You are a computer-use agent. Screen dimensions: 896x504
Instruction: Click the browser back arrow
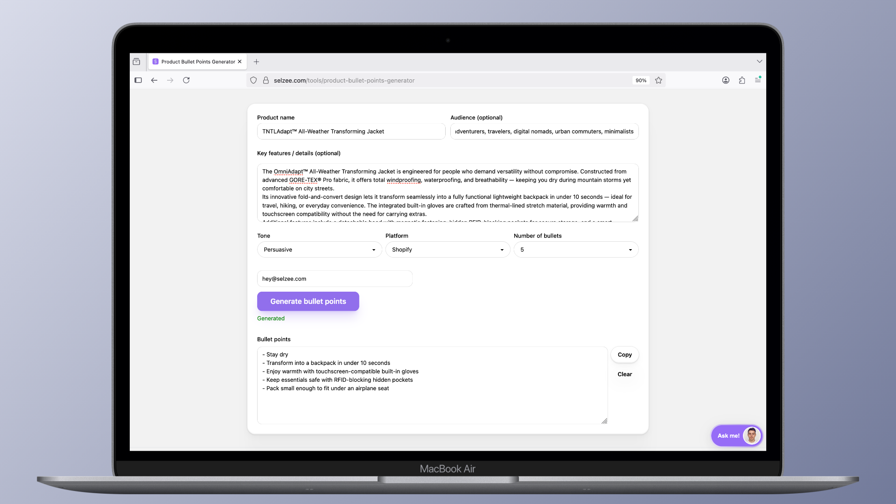(x=154, y=80)
